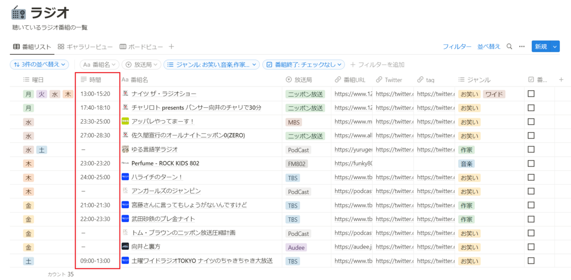
Task: Click the 佐久間宣行 row program icon
Action: point(125,135)
